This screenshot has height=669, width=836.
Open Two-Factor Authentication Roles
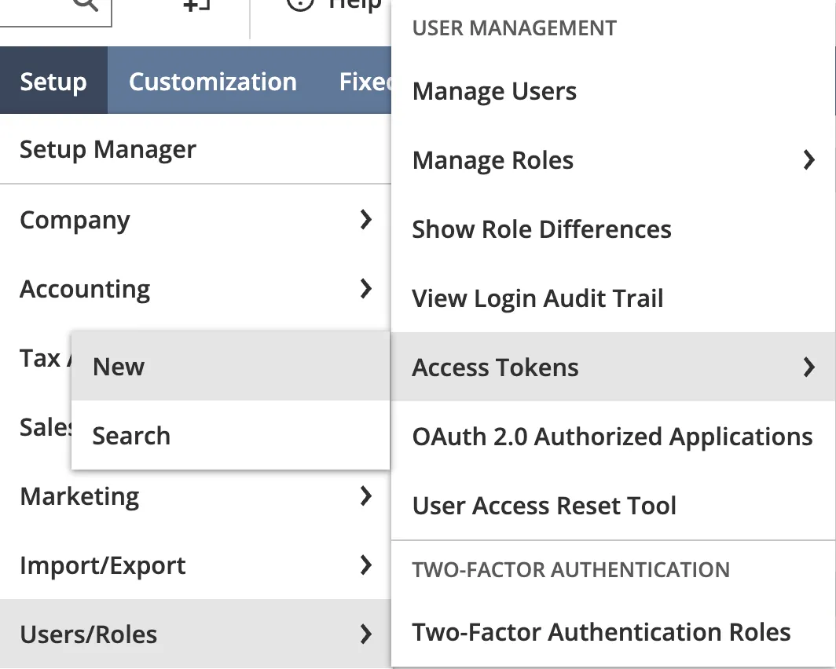pos(613,632)
